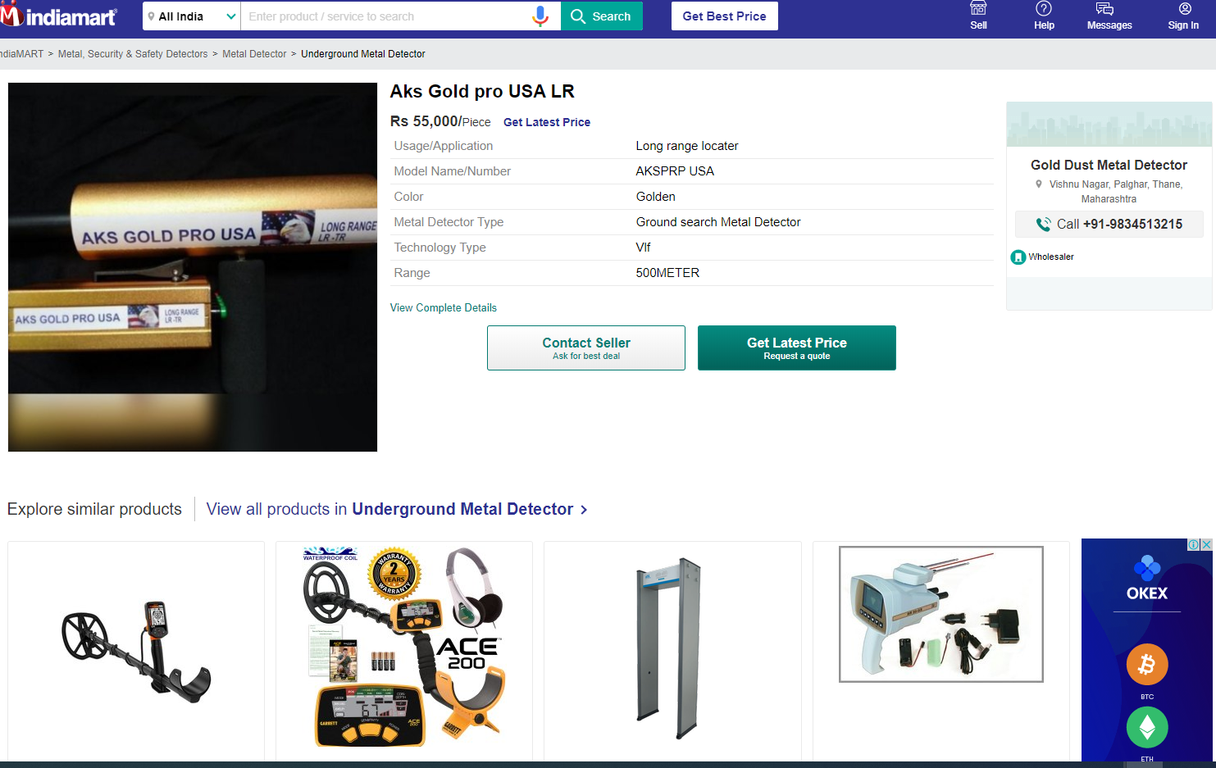Click the Get Best Price button
This screenshot has height=768, width=1216.
pyautogui.click(x=724, y=16)
